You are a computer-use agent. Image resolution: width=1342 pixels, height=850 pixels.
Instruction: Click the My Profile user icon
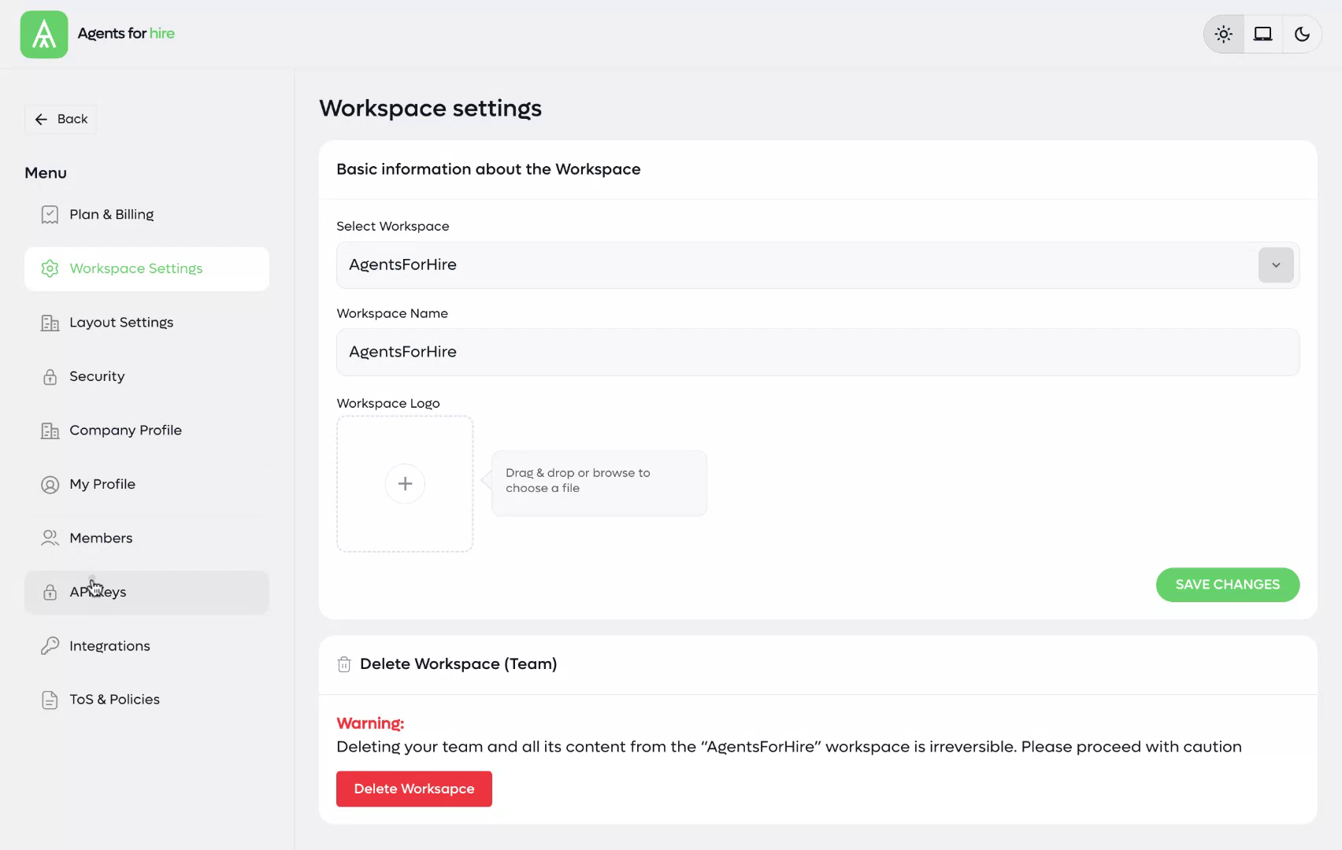[x=50, y=485]
